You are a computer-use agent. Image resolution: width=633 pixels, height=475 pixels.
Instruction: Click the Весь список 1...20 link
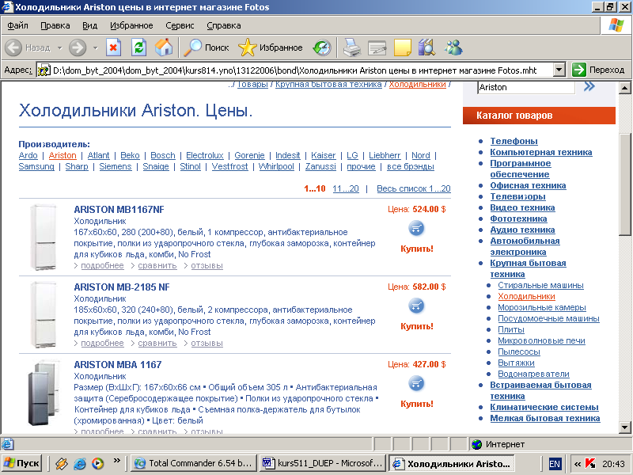point(413,188)
